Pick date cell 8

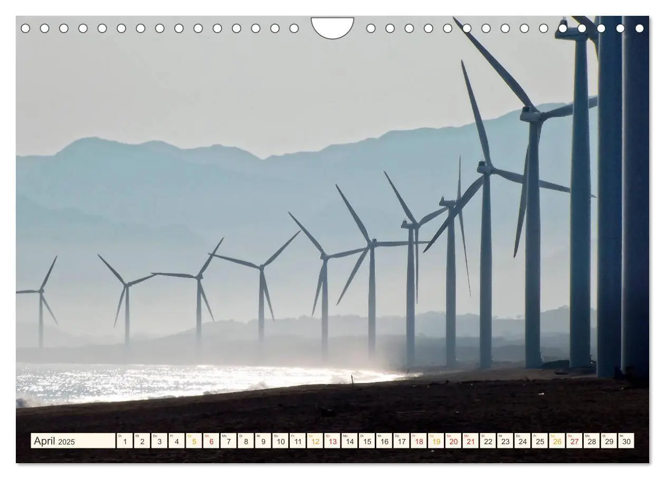click(246, 441)
